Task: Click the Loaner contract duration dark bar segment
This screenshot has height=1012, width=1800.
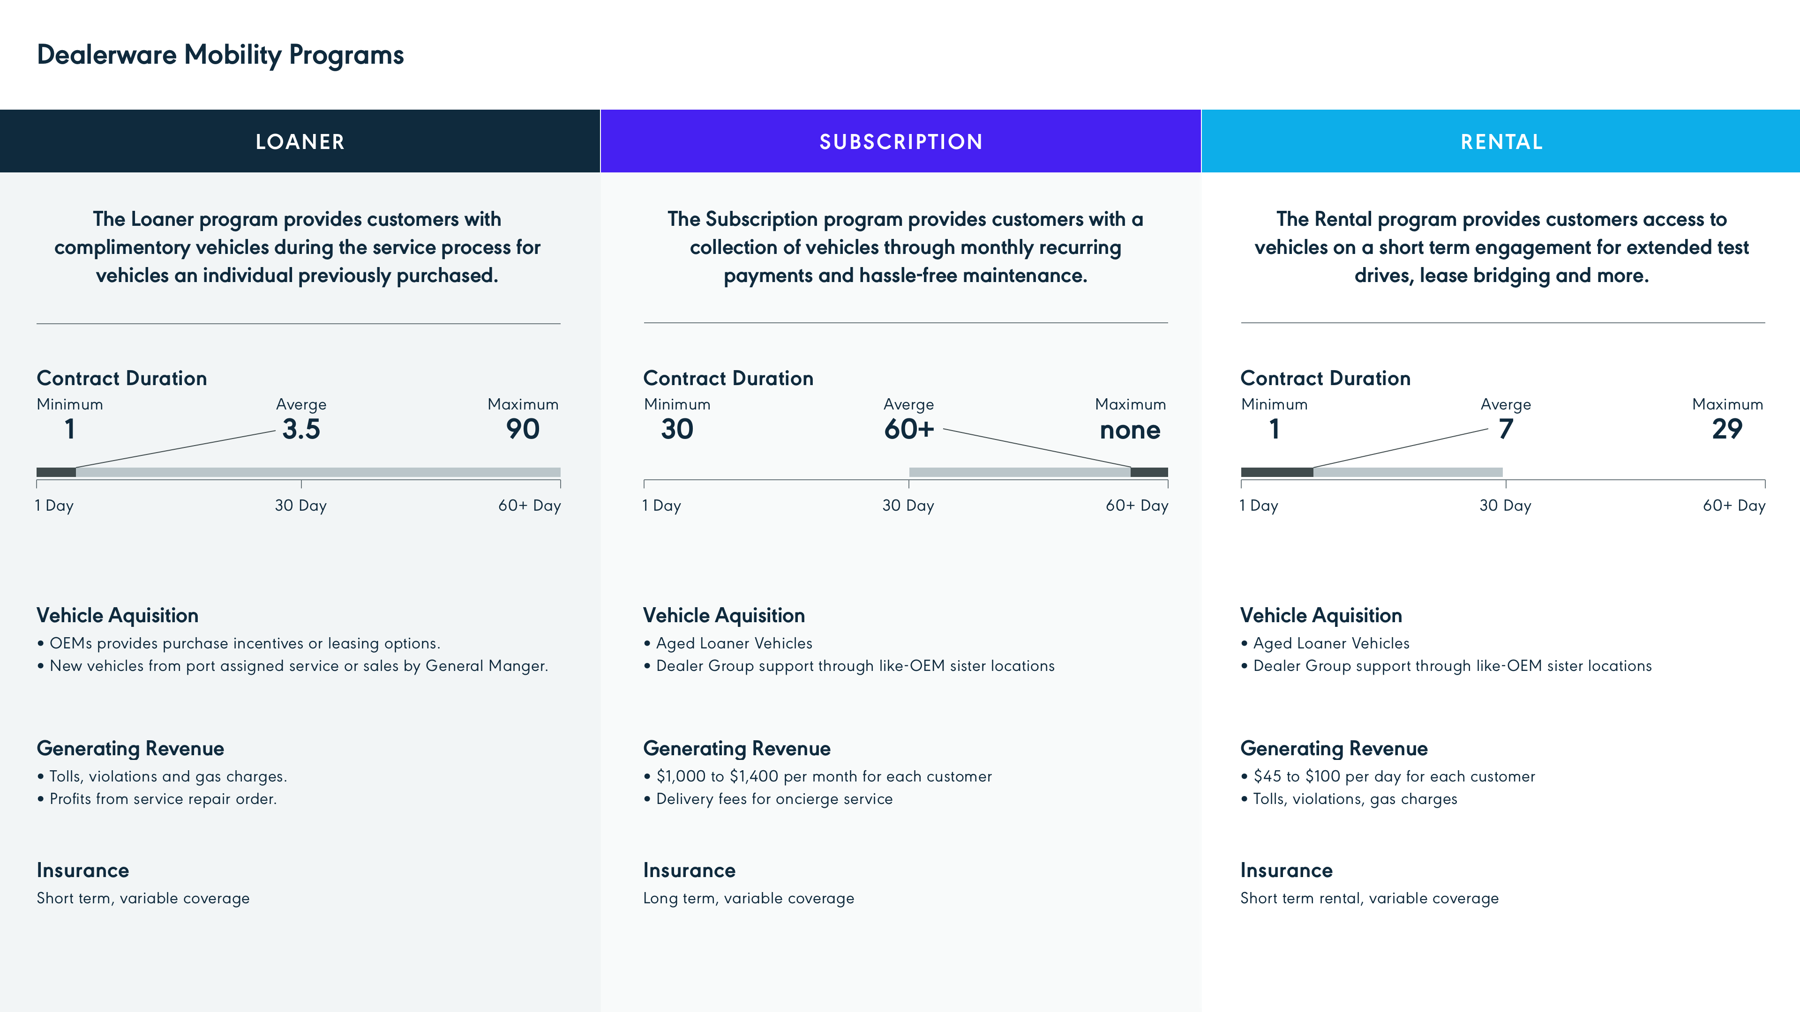Action: tap(56, 472)
